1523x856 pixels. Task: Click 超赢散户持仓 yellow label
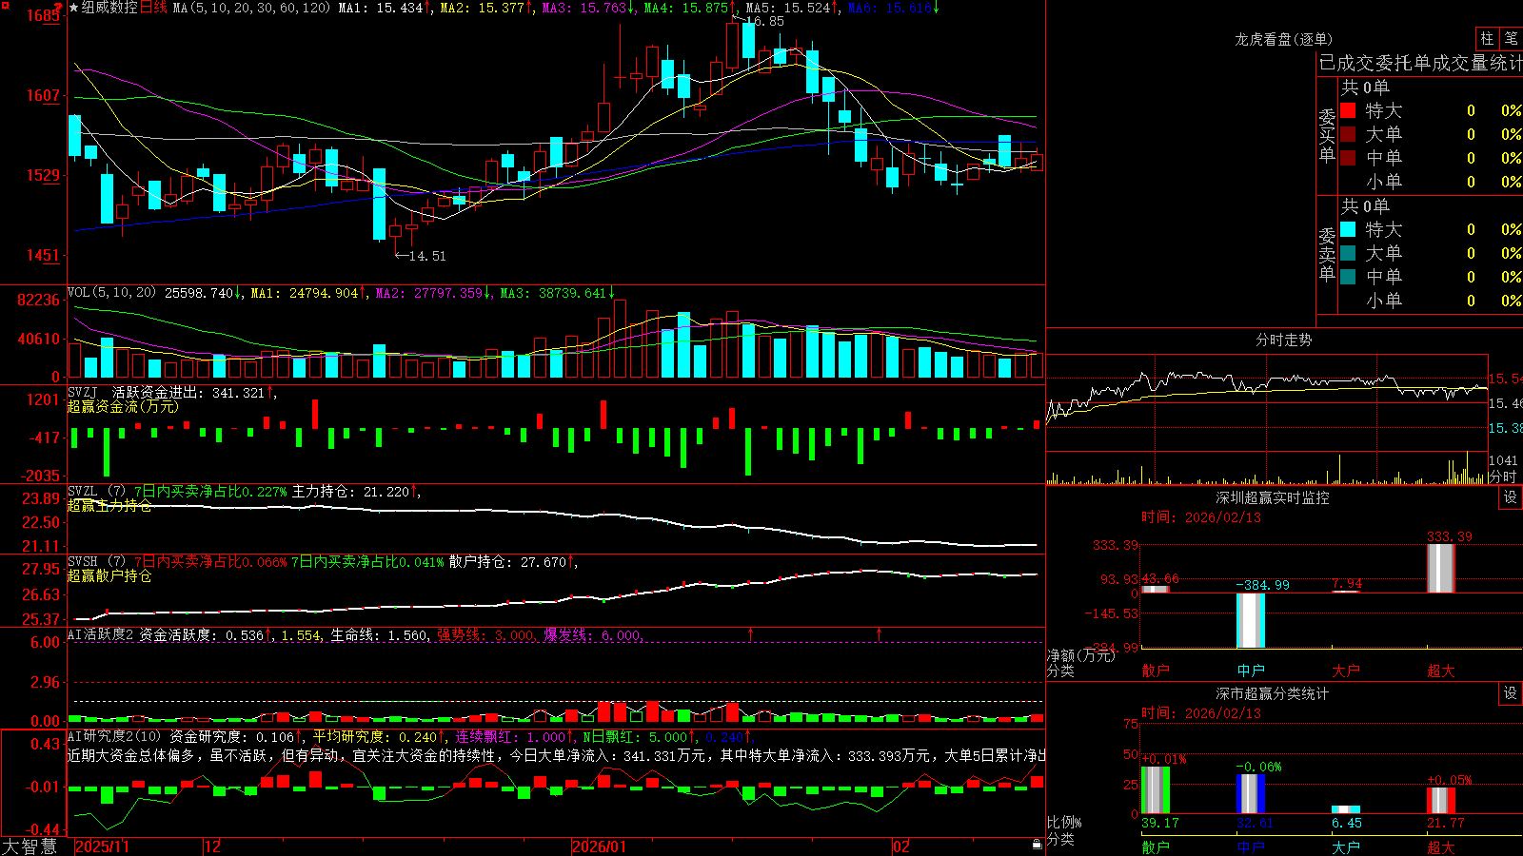click(x=109, y=575)
